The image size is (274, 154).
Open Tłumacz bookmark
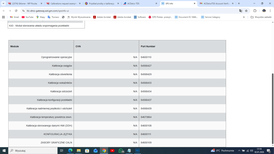[x=53, y=17]
